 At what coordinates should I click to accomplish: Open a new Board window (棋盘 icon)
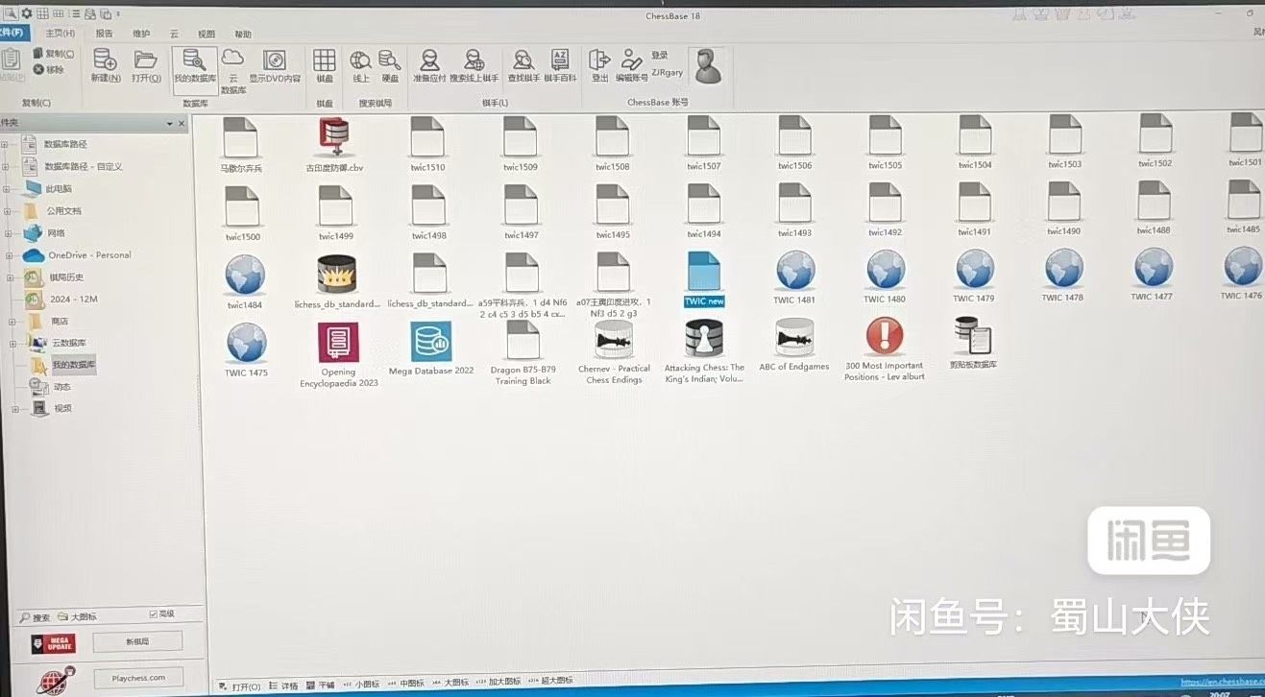325,65
